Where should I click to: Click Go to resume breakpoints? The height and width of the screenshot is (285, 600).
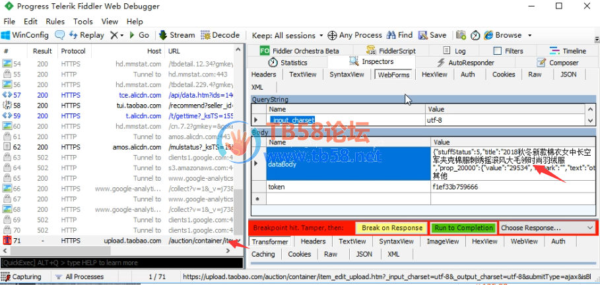point(139,35)
